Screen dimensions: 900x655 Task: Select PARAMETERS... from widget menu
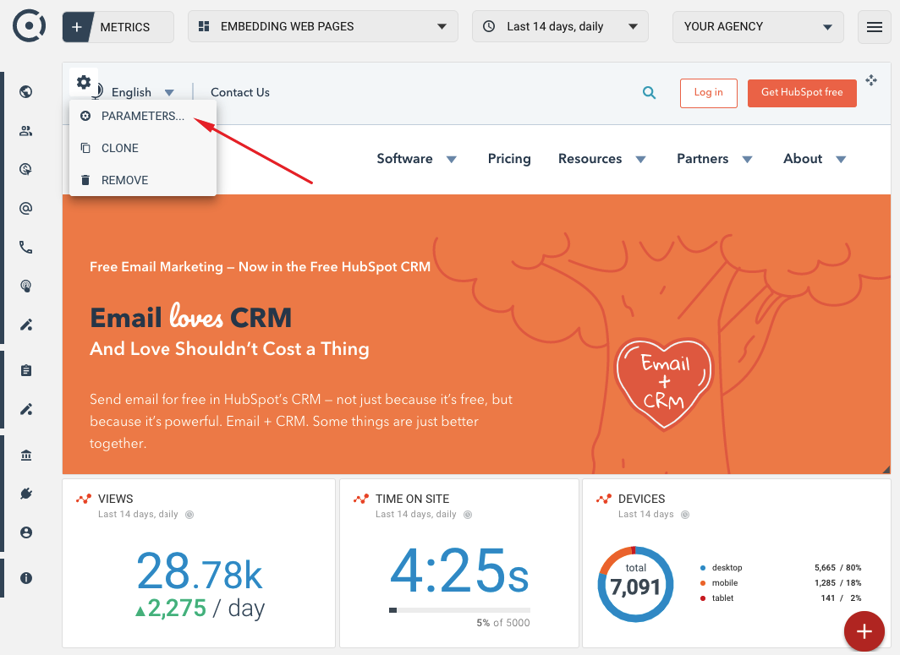coord(143,116)
